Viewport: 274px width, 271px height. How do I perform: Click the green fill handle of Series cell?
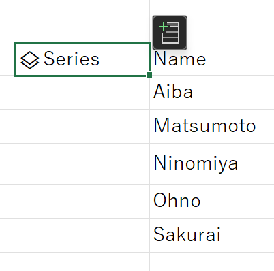point(149,75)
